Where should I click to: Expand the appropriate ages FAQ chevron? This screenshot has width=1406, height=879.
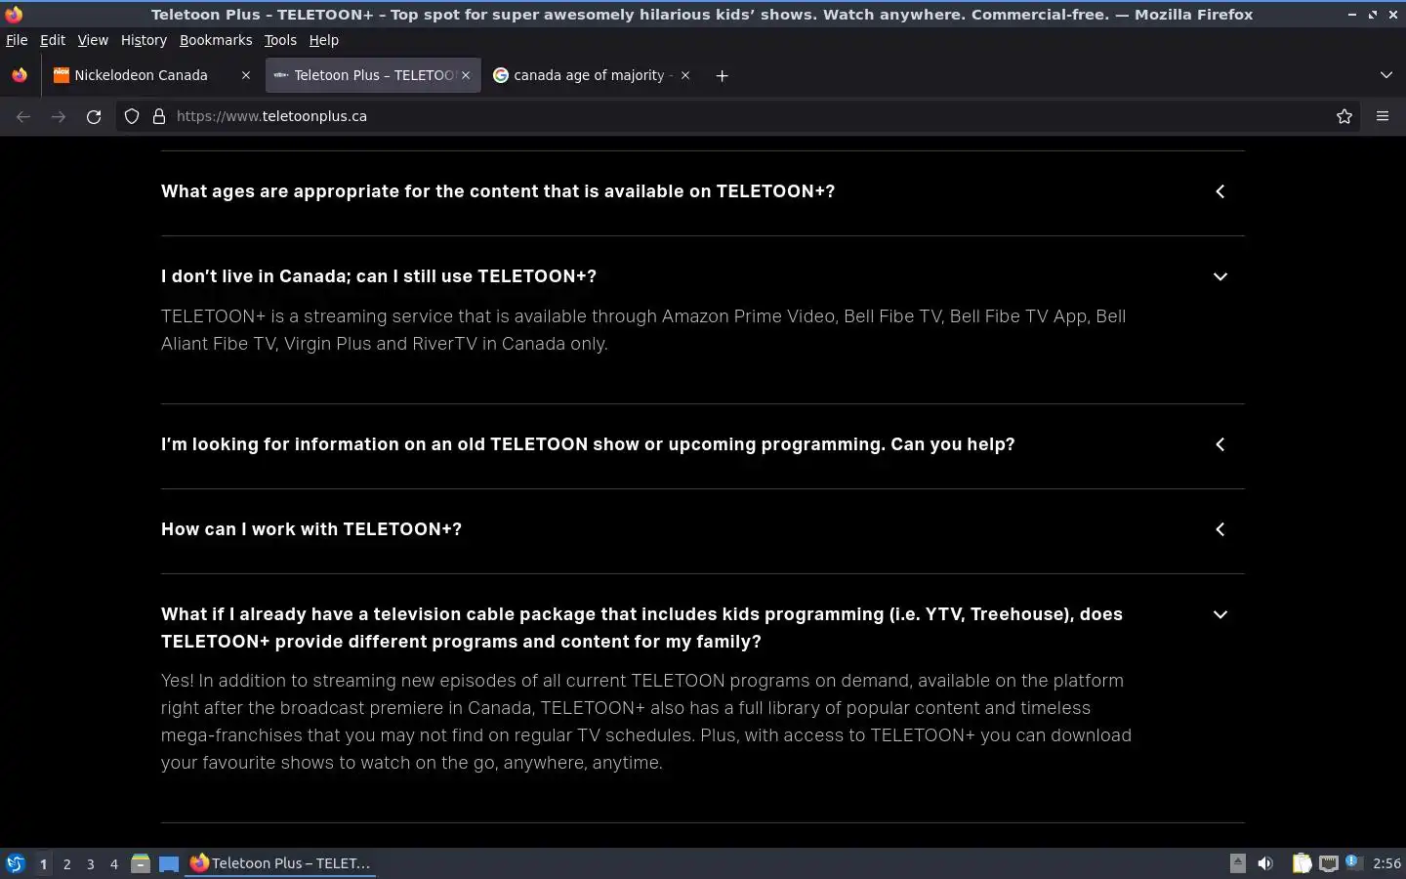(1220, 191)
